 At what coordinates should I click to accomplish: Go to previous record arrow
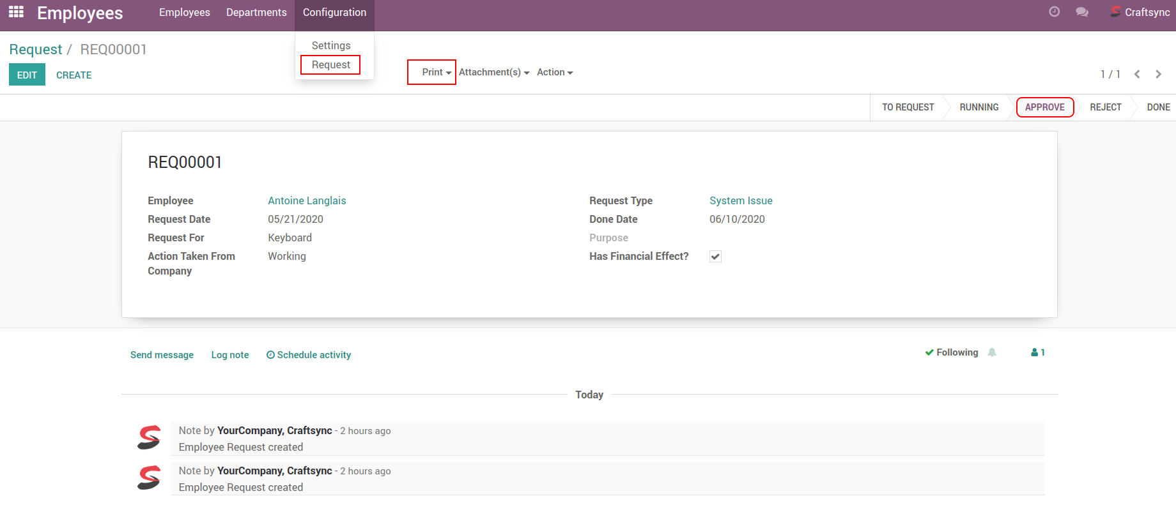point(1137,74)
